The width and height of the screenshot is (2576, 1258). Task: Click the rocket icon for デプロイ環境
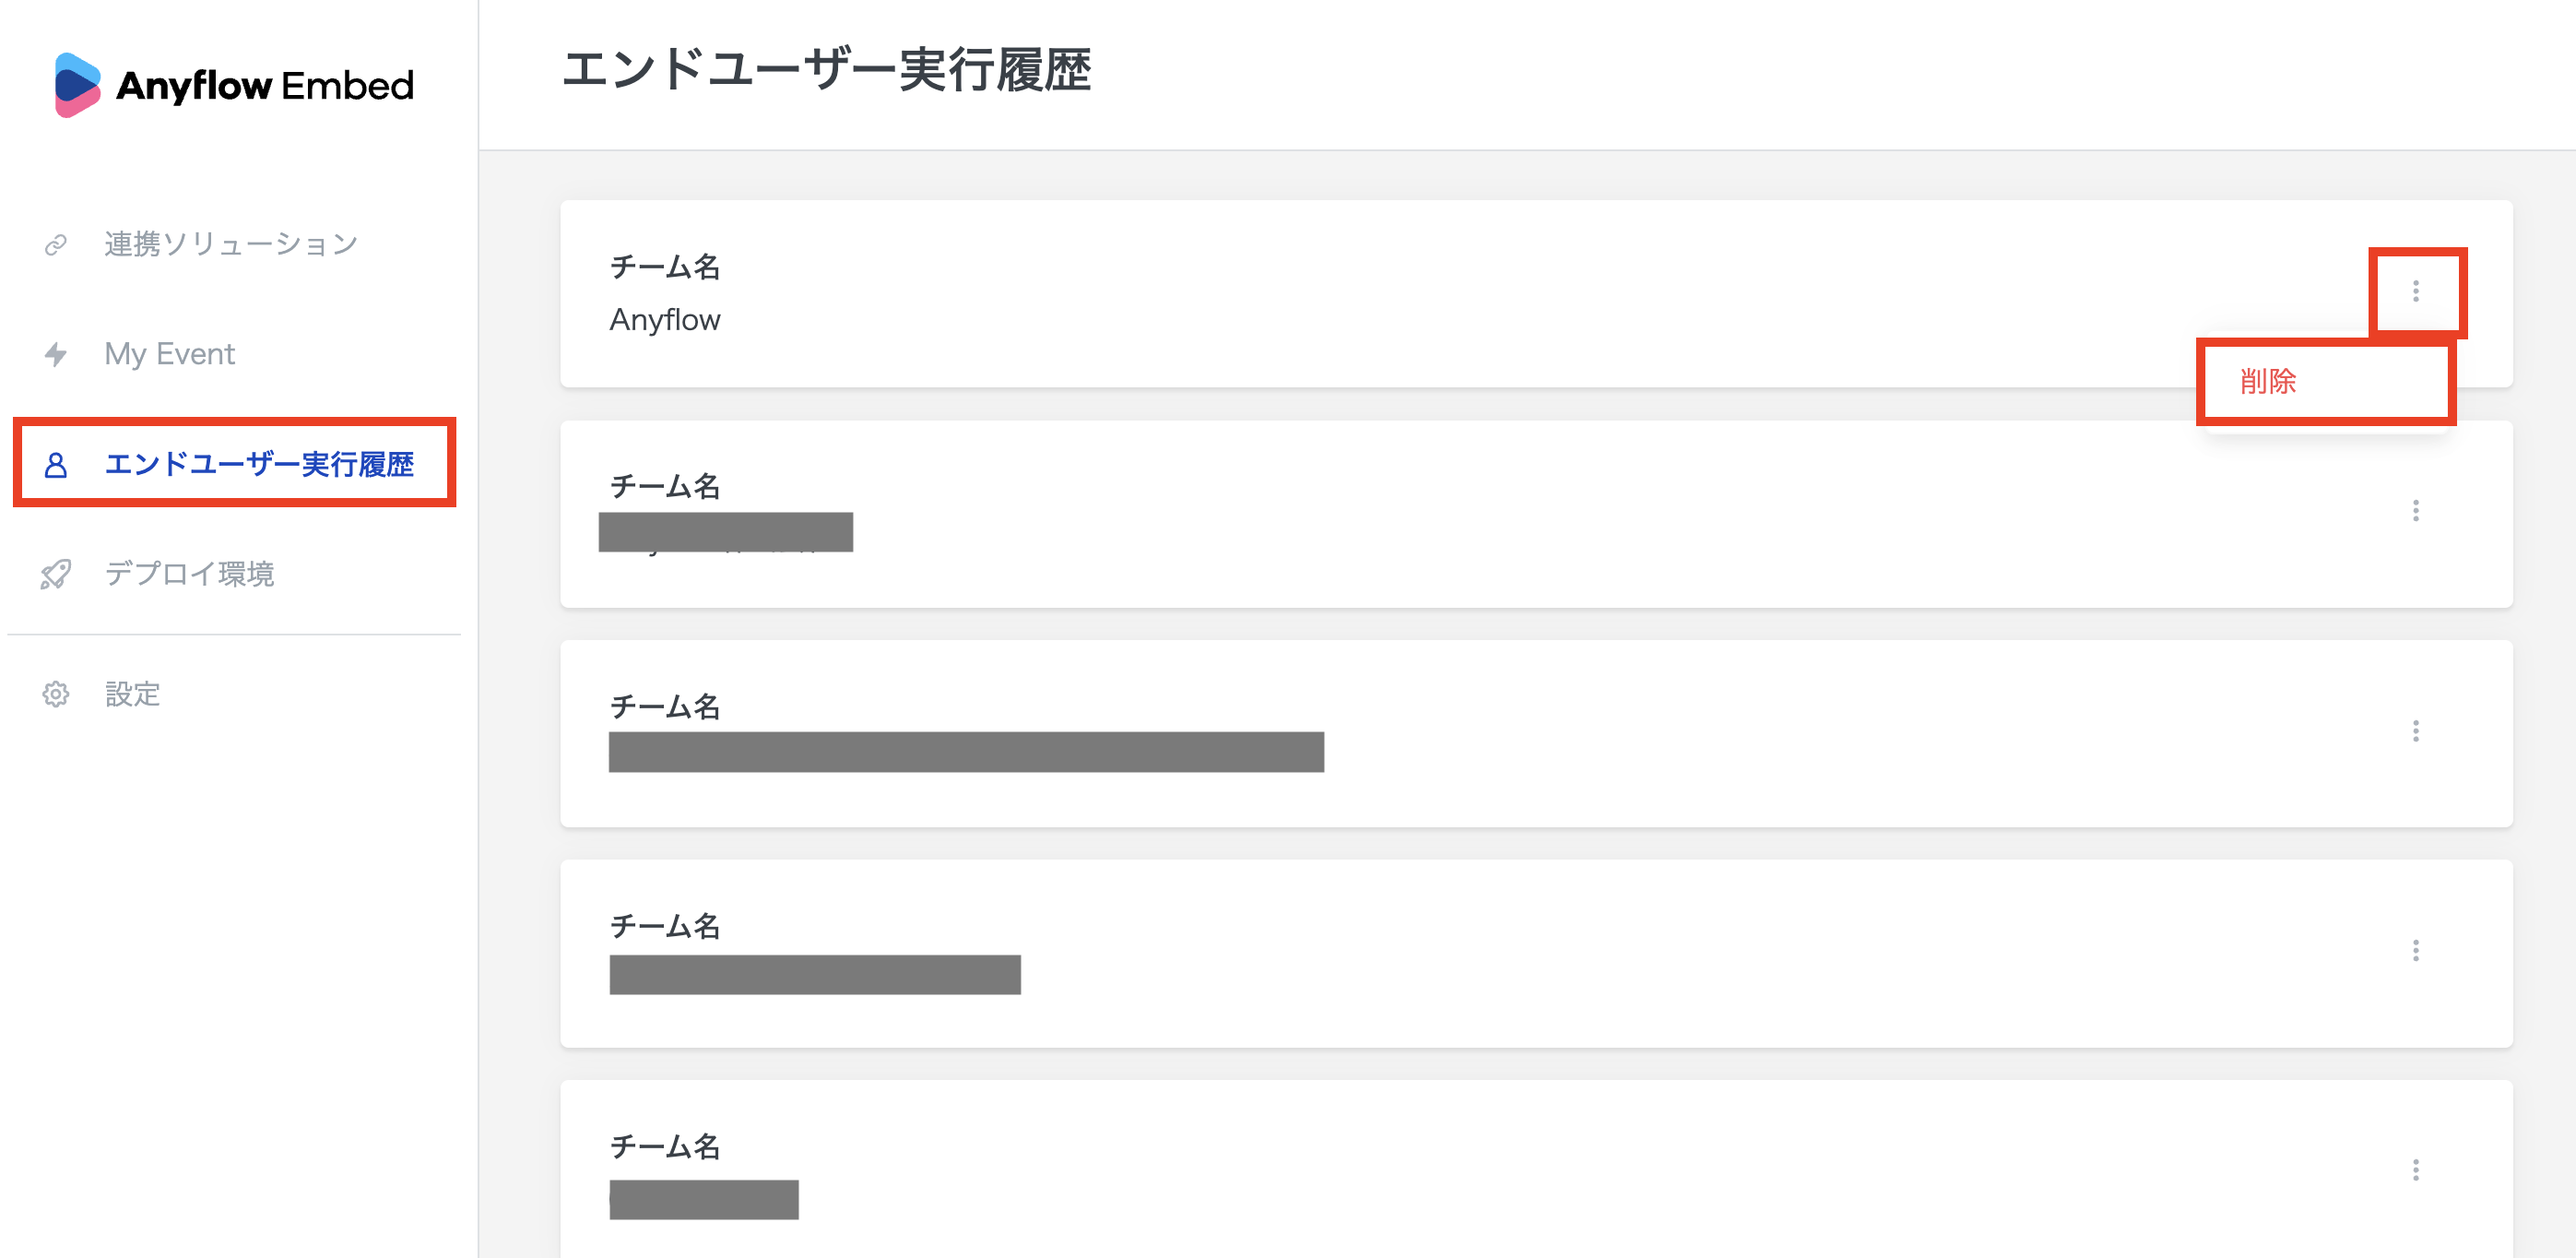click(x=56, y=574)
